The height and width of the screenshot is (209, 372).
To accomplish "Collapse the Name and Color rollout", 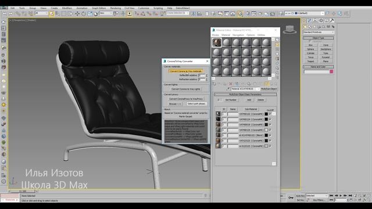I will [x=319, y=67].
